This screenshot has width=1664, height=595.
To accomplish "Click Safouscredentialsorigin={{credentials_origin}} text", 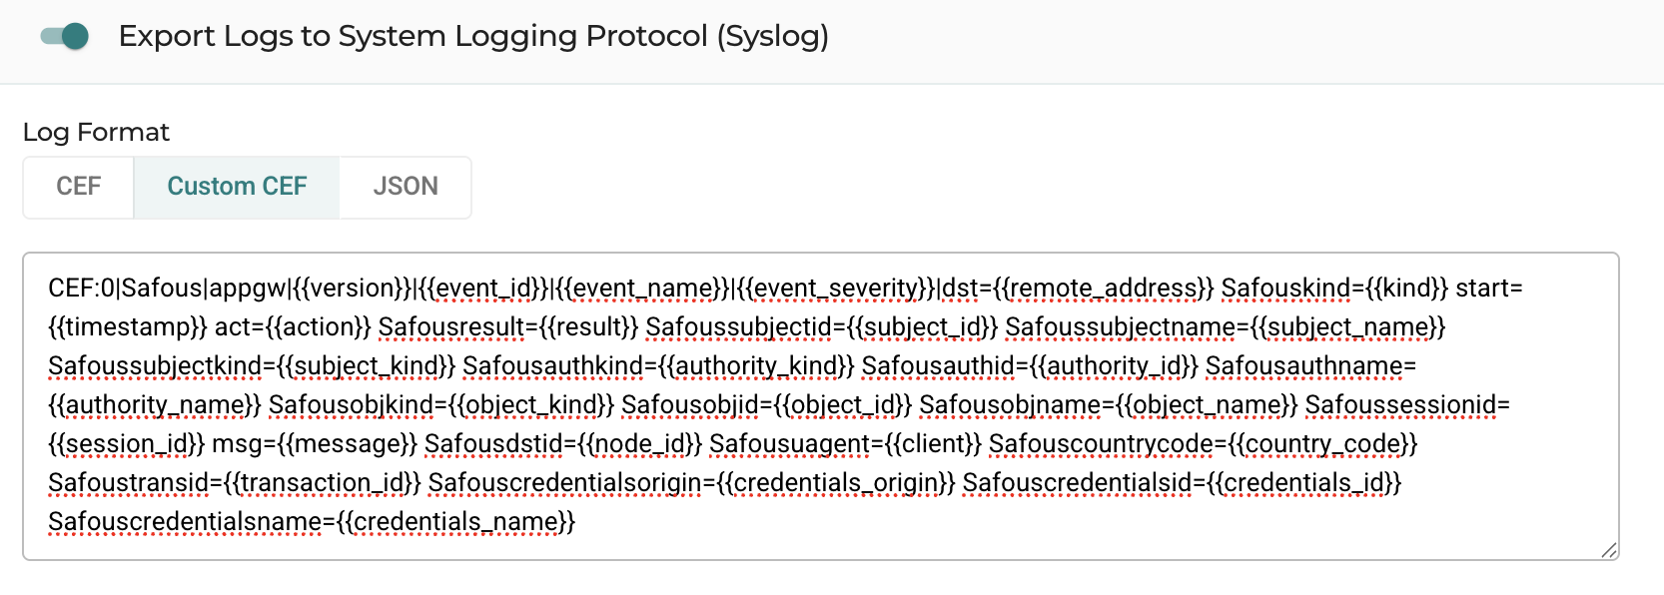I will (x=691, y=483).
